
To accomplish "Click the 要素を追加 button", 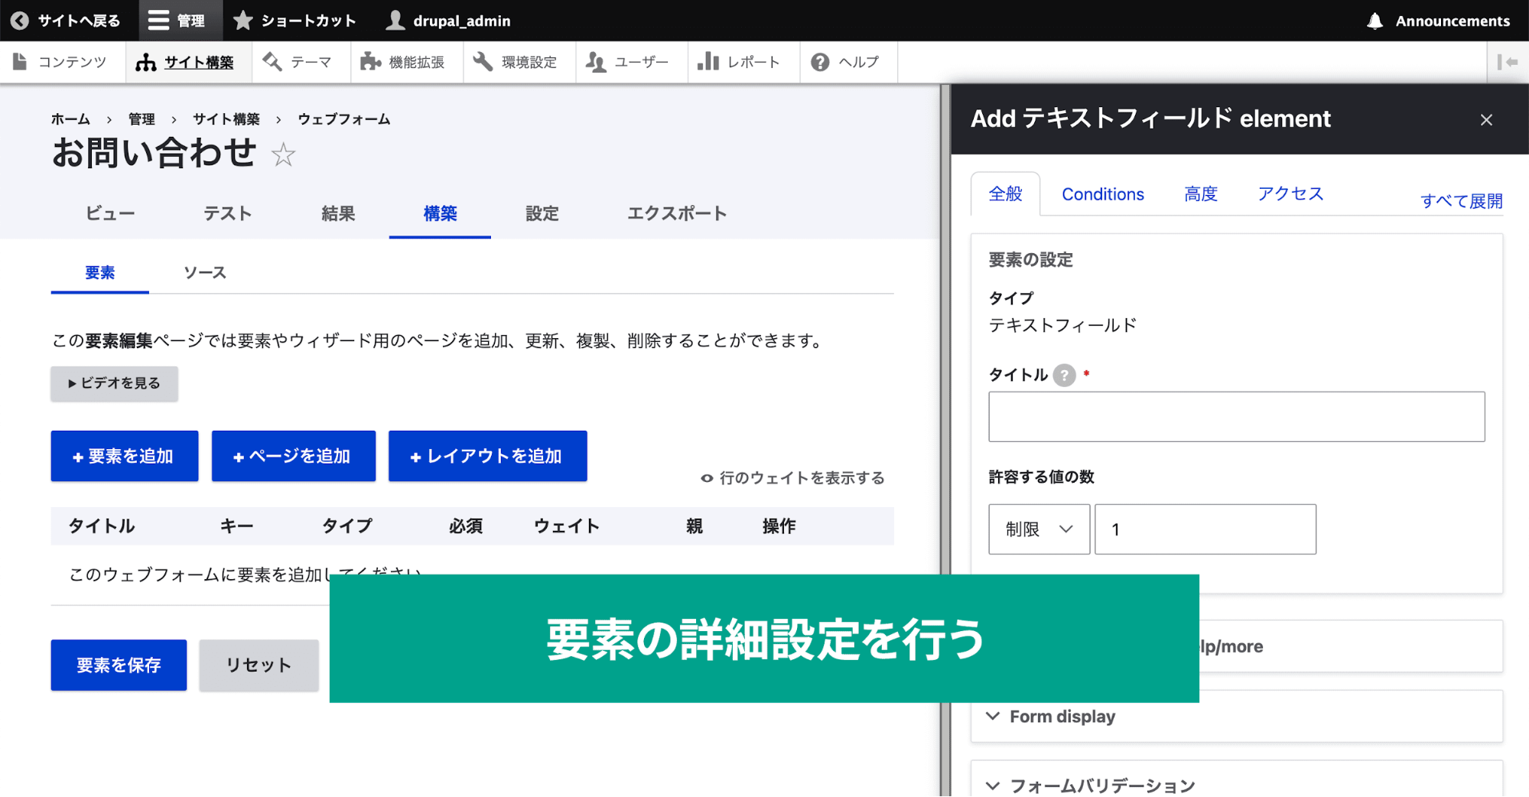I will pyautogui.click(x=125, y=456).
